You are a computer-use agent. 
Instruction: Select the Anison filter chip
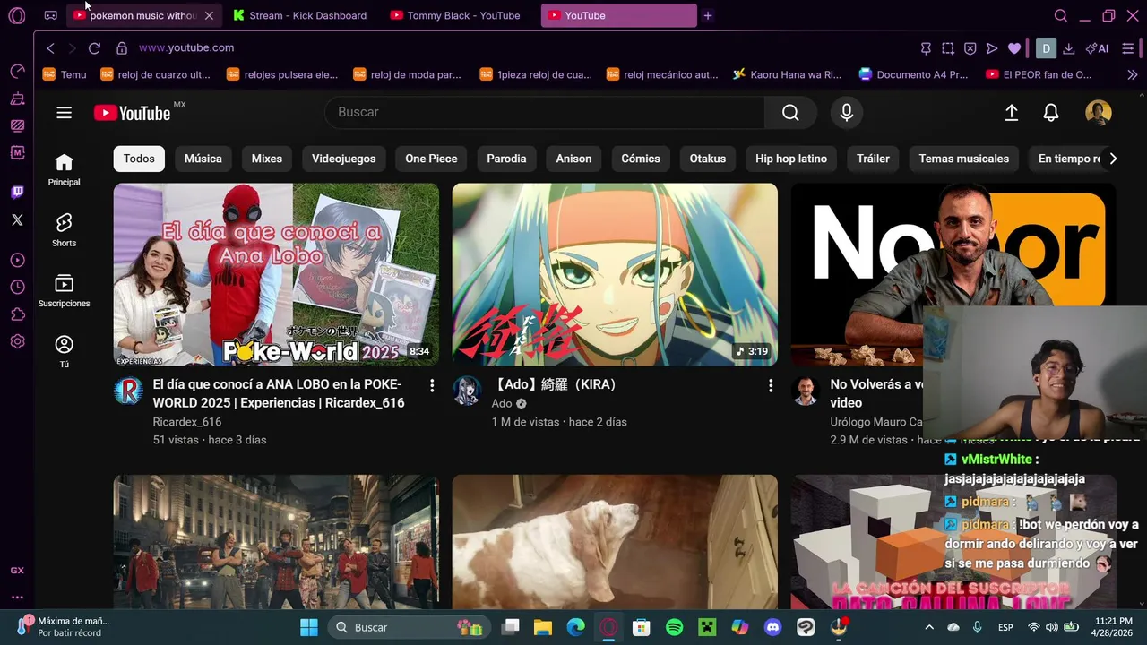coord(573,159)
